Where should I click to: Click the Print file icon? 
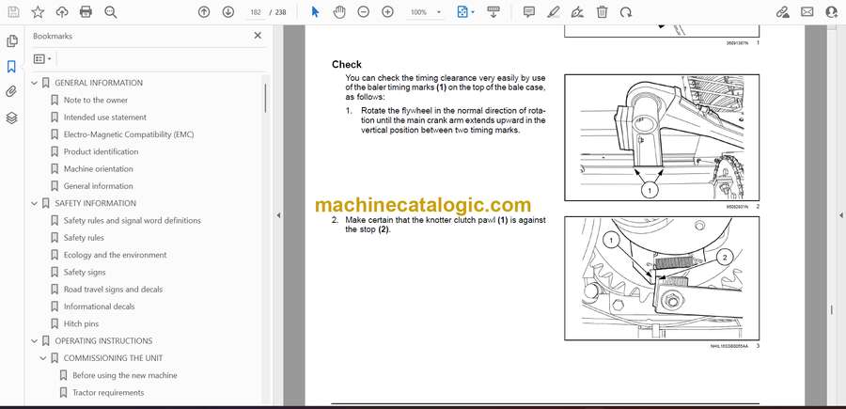[x=86, y=12]
